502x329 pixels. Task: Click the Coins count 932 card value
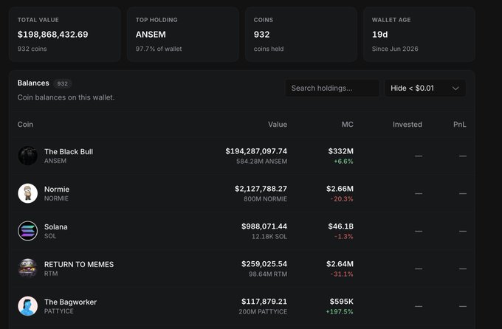tap(261, 35)
